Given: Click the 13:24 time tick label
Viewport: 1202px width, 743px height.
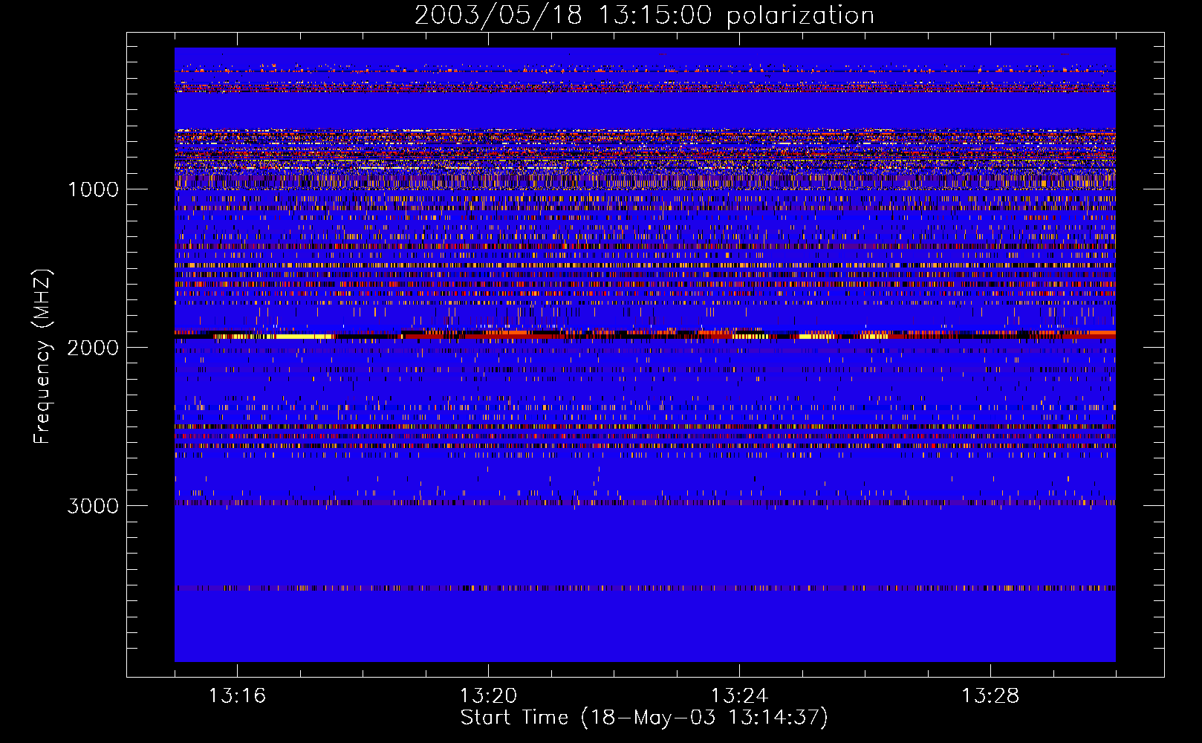Looking at the screenshot, I should 739,696.
